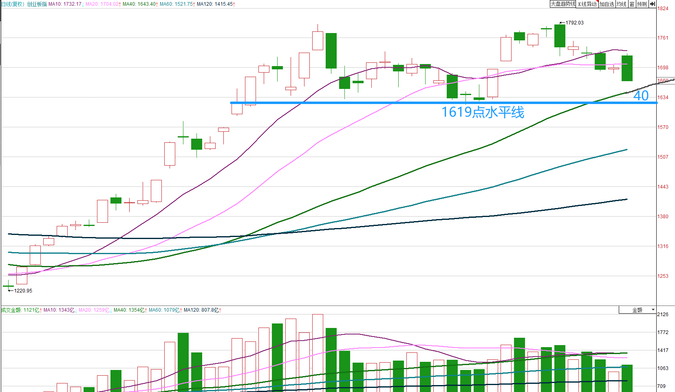Click the MA120: 1415.45 indicator label

click(216, 4)
